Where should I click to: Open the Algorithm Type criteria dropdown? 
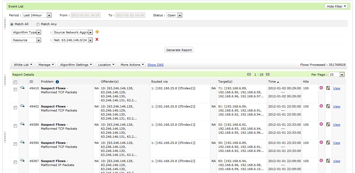click(x=27, y=32)
